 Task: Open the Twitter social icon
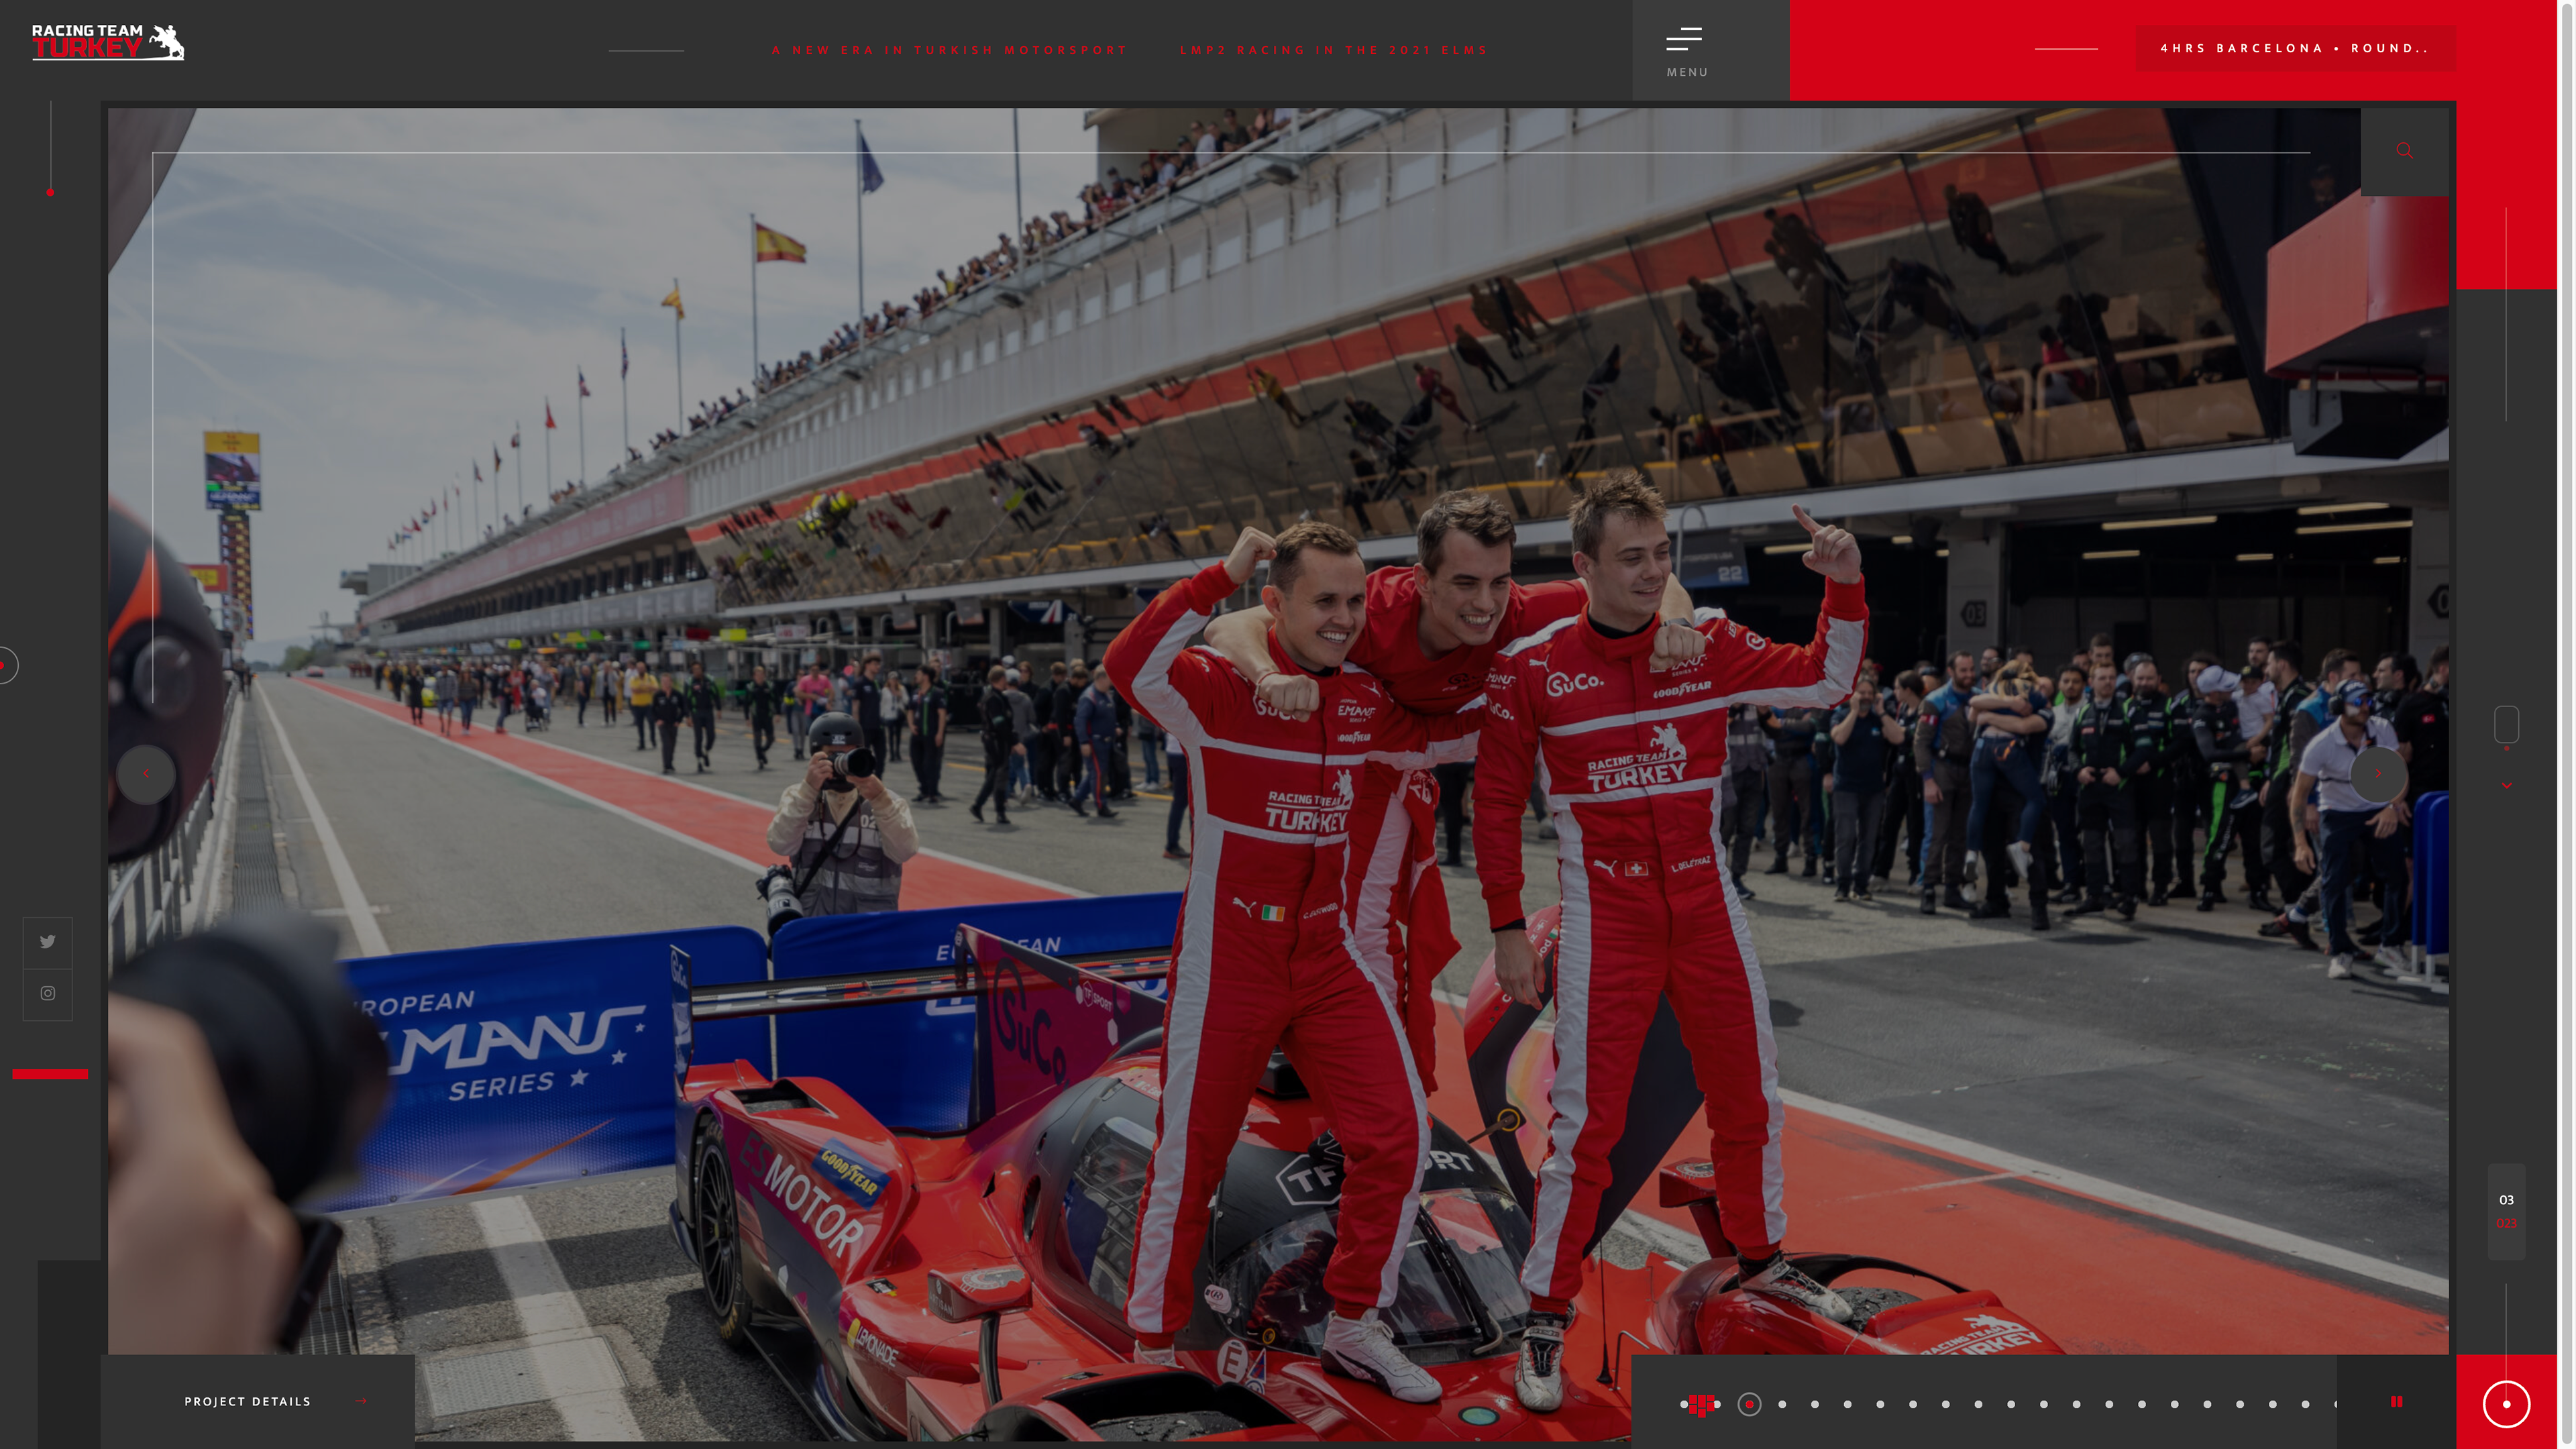[48, 942]
